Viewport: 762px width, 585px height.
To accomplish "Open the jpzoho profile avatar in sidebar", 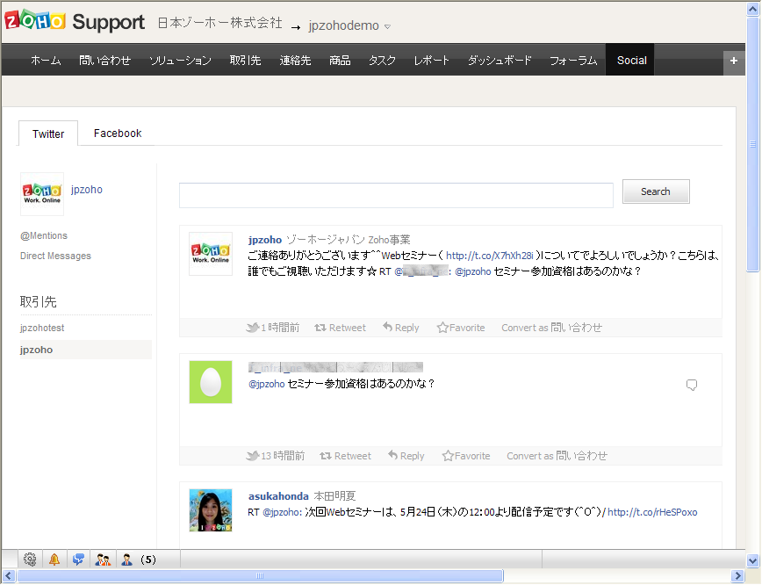I will 42,193.
